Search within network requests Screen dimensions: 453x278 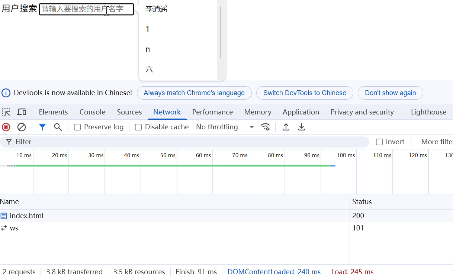pyautogui.click(x=58, y=127)
